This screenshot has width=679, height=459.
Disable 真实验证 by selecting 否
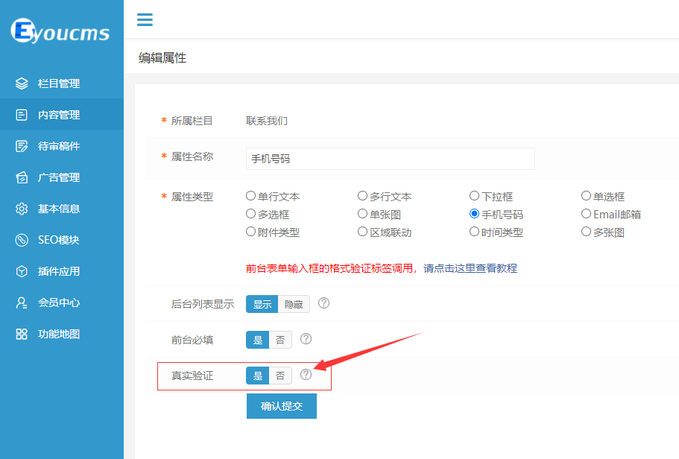click(280, 375)
